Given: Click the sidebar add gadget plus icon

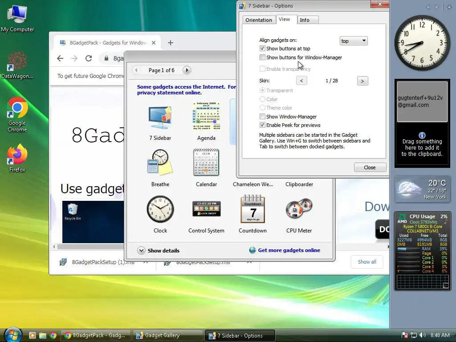Looking at the screenshot, I should tap(449, 7).
